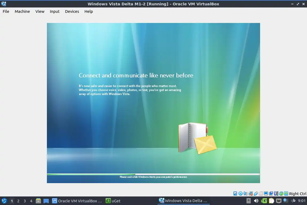Click the 'Please wait while Windows checks' status text
Image resolution: width=307 pixels, height=205 pixels.
[x=153, y=177]
